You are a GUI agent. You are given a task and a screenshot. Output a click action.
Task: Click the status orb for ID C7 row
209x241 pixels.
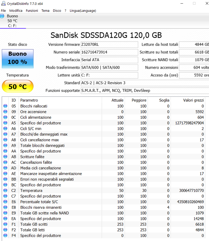tap(5, 196)
